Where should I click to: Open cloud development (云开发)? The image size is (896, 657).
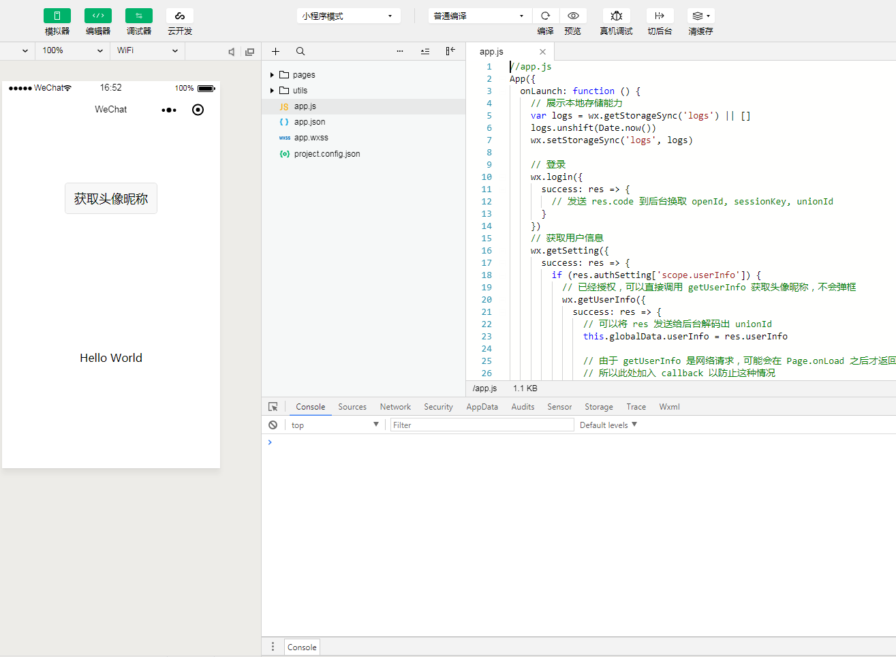pos(180,16)
